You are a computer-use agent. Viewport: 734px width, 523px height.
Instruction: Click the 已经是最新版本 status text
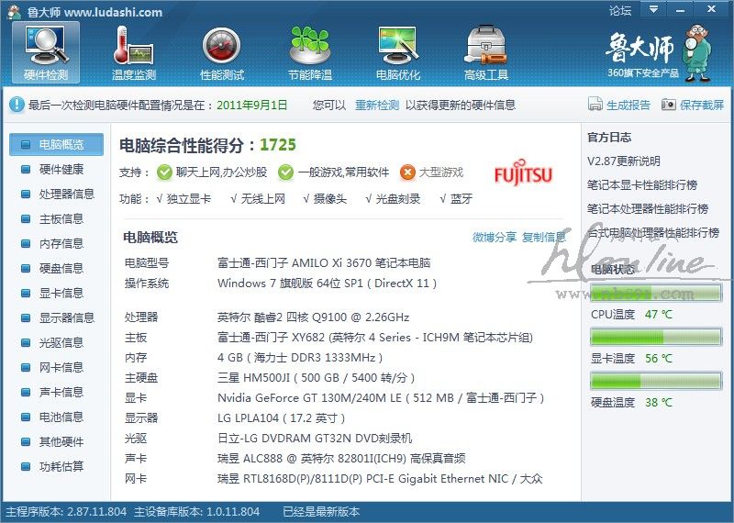point(322,511)
